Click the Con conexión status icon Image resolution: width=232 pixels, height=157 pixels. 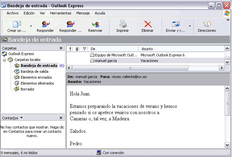pyautogui.click(x=99, y=152)
